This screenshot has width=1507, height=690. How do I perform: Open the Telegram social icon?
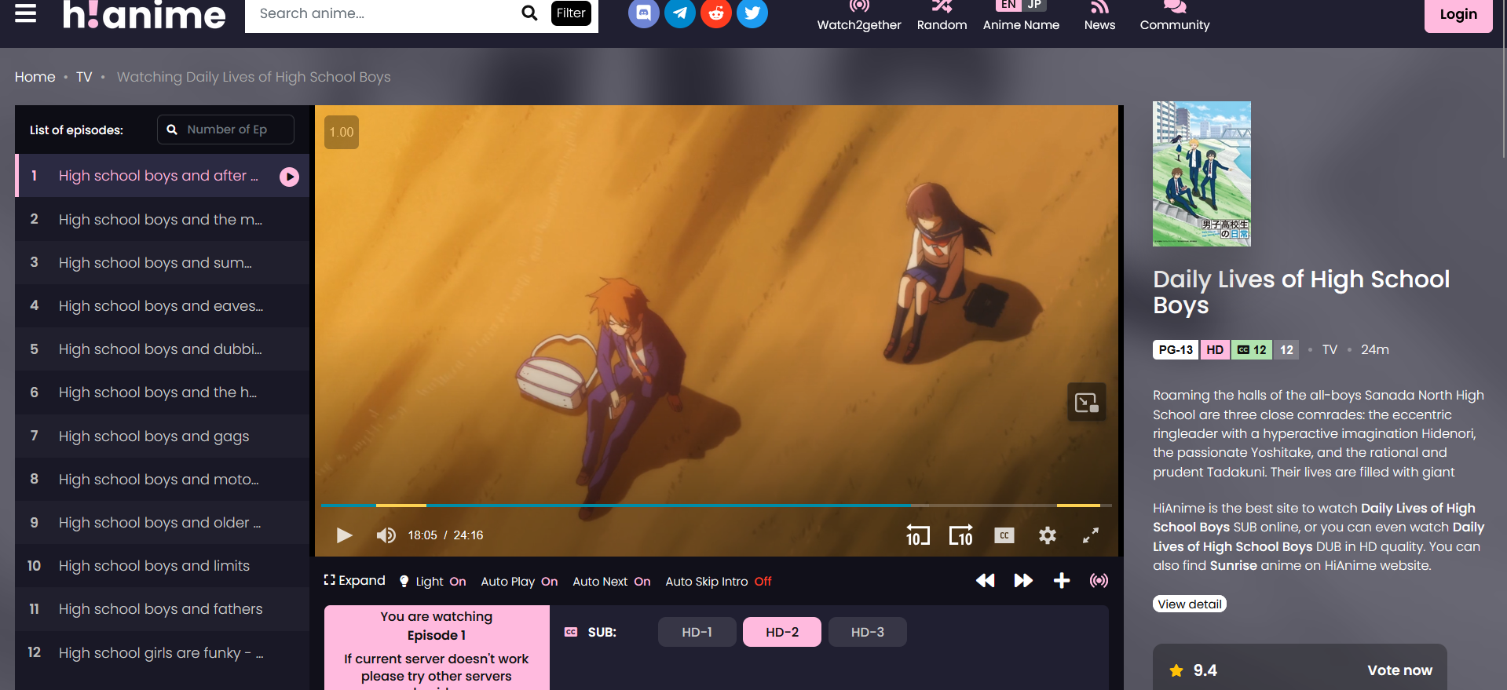click(x=679, y=13)
